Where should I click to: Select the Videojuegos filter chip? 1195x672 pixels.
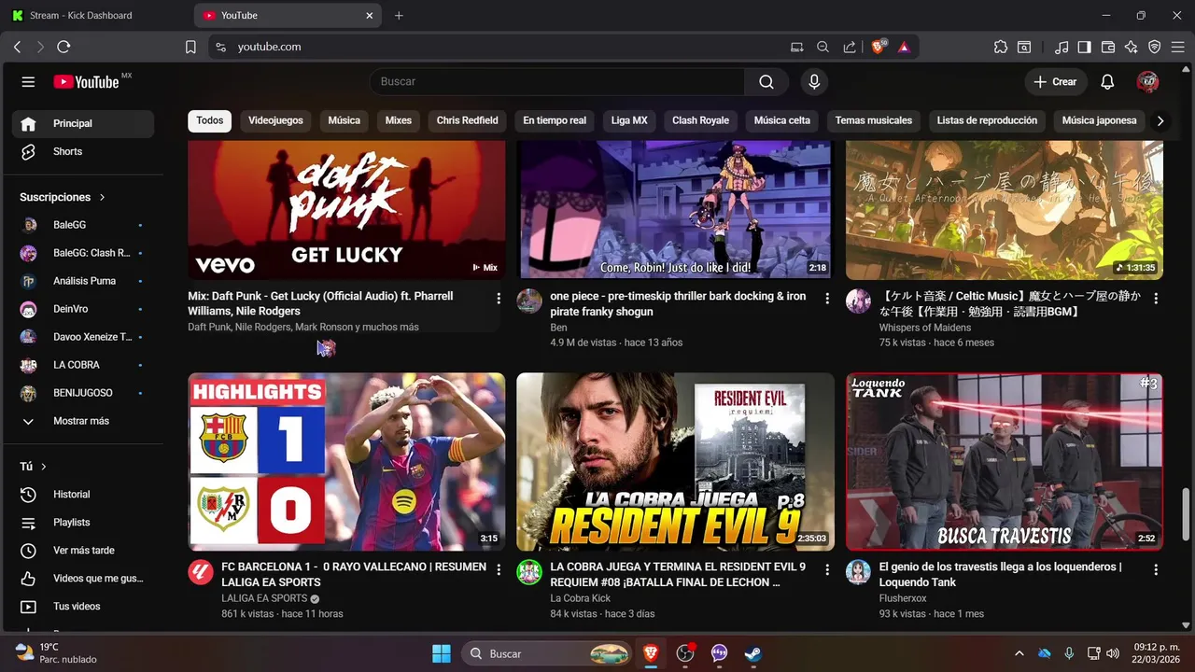pos(275,120)
